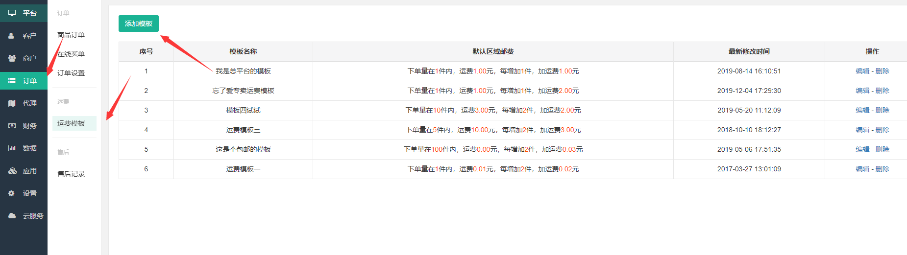The width and height of the screenshot is (907, 255).
Task: Click the 客户 user icon
Action: (11, 36)
